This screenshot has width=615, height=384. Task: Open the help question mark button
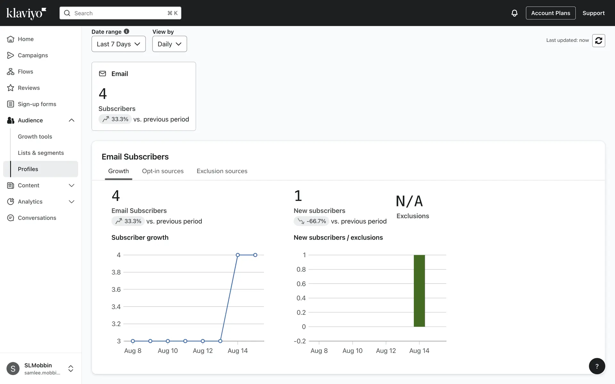point(597,366)
